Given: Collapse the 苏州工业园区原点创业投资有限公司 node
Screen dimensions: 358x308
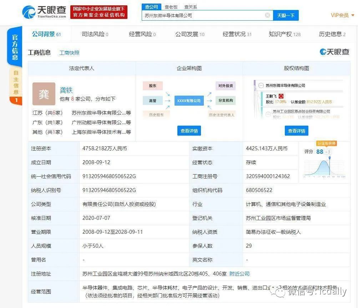Looking at the screenshot, I should 268,114.
